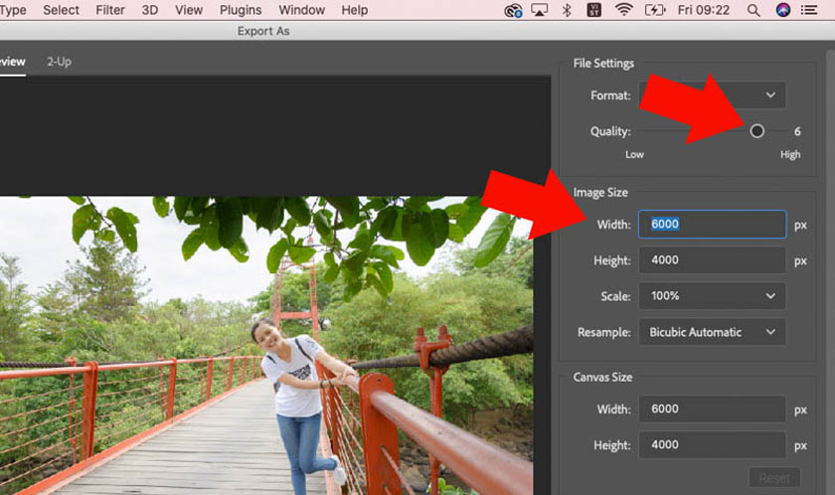Open Spotlight search magnifier icon
This screenshot has height=495, width=835.
click(x=753, y=10)
